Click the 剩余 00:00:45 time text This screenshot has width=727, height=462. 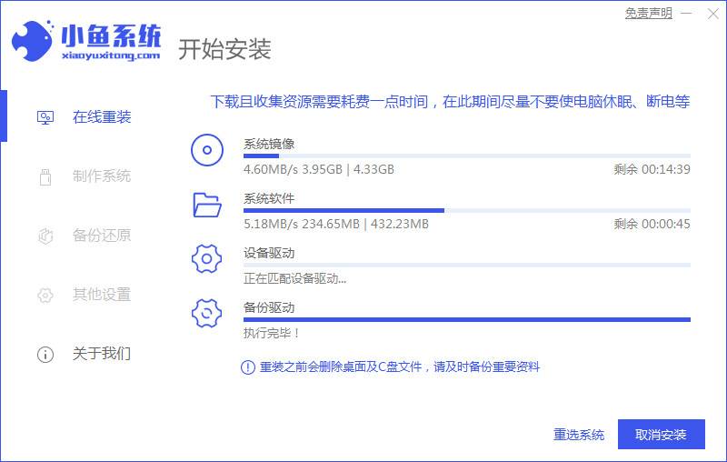tap(652, 224)
